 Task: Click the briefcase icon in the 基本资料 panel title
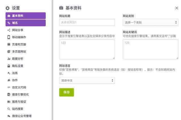coord(61,8)
